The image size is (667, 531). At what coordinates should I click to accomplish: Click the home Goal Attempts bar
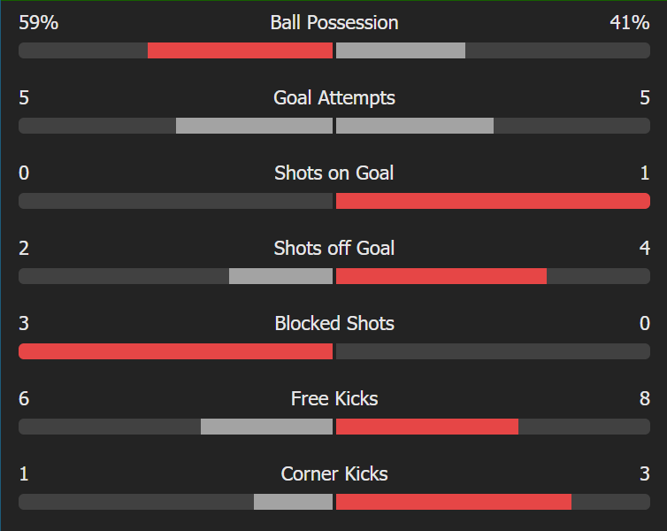[254, 126]
